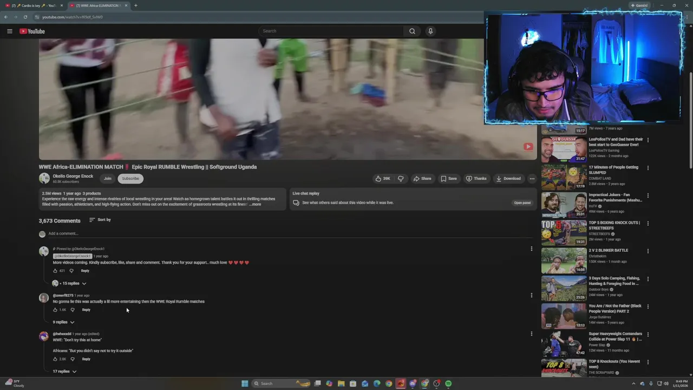Open the live chat replay panel
The width and height of the screenshot is (693, 390).
pos(522,203)
